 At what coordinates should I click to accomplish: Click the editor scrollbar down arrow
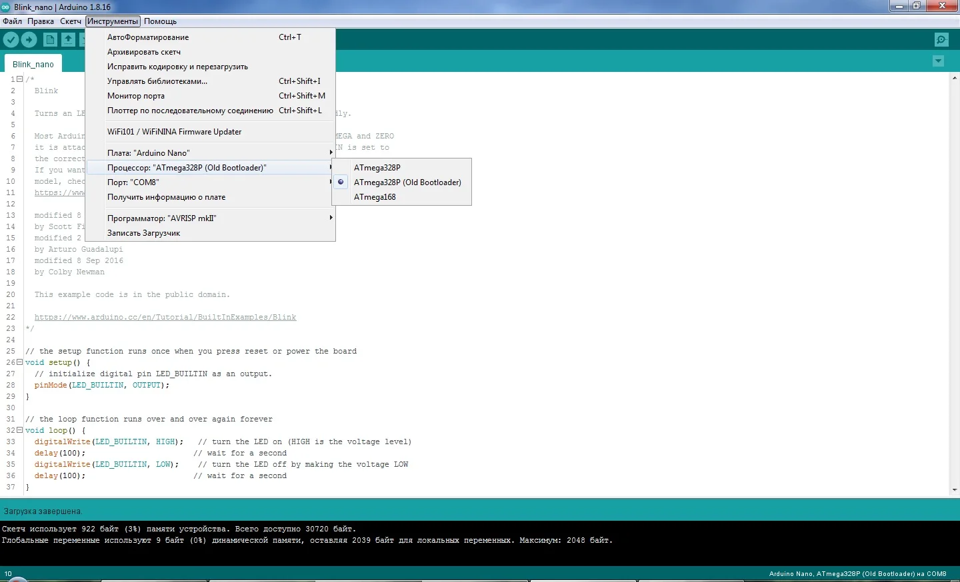[x=955, y=490]
